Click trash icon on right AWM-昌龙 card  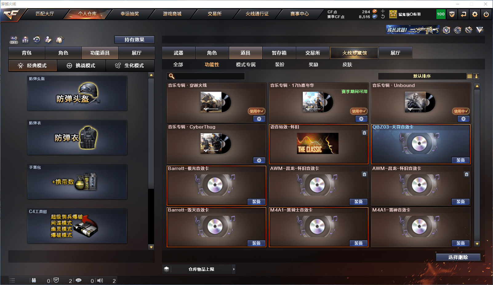[467, 174]
